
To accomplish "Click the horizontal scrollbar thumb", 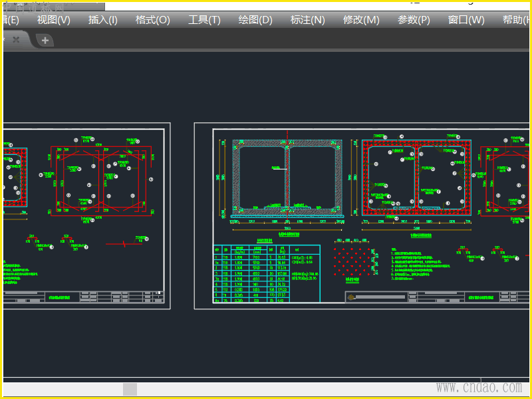I will tap(130, 389).
